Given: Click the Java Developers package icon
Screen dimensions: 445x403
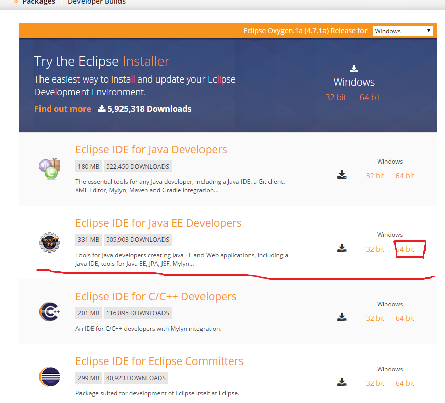Looking at the screenshot, I should [50, 169].
